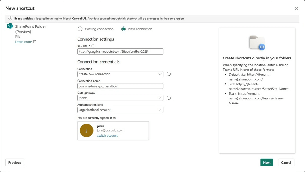Select the Existing connection radio button
Viewport: 305px width, 172px height.
(x=80, y=29)
